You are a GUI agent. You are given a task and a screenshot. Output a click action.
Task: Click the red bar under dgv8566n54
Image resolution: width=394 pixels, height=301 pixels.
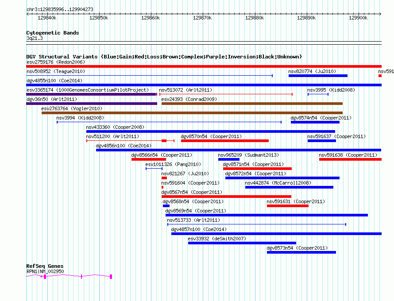[148, 159]
